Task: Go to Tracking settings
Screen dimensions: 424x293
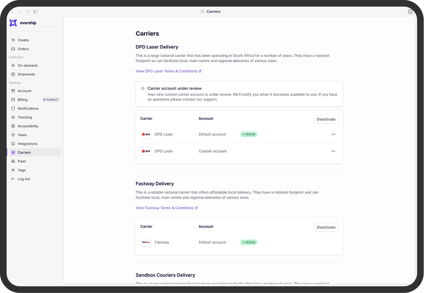Action: click(25, 117)
